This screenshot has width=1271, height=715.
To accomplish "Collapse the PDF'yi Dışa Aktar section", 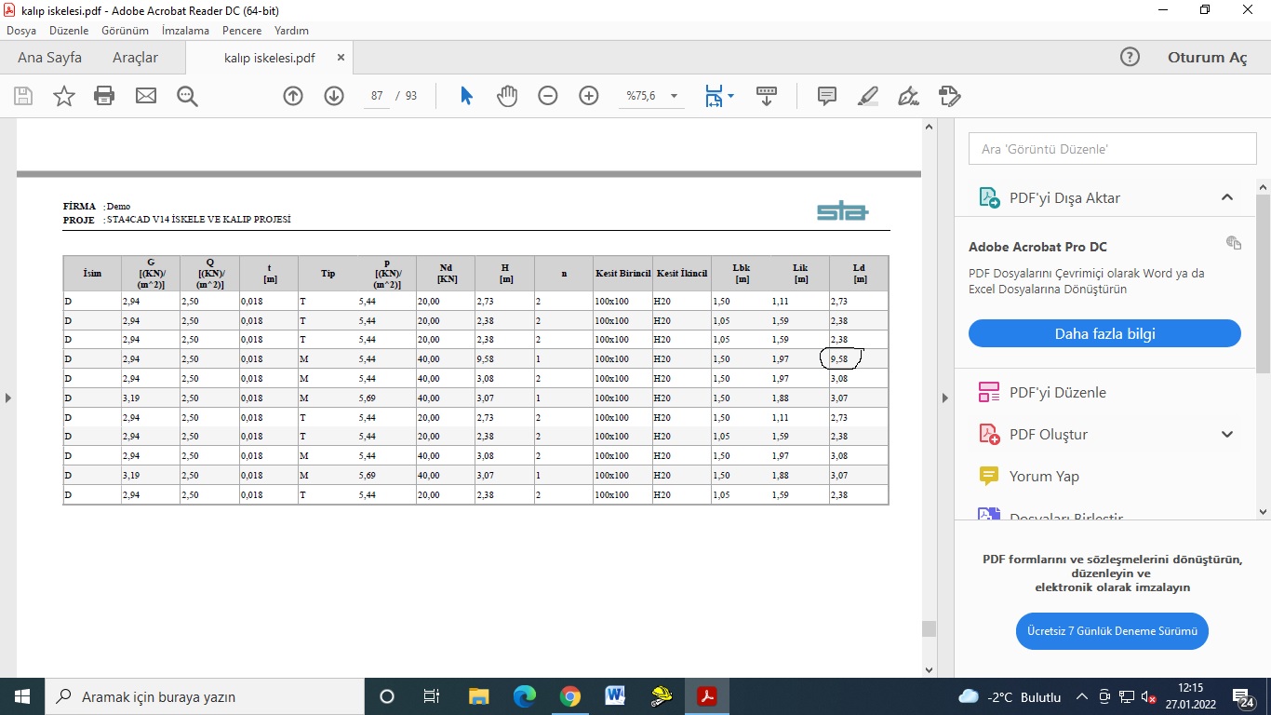I will click(1226, 197).
